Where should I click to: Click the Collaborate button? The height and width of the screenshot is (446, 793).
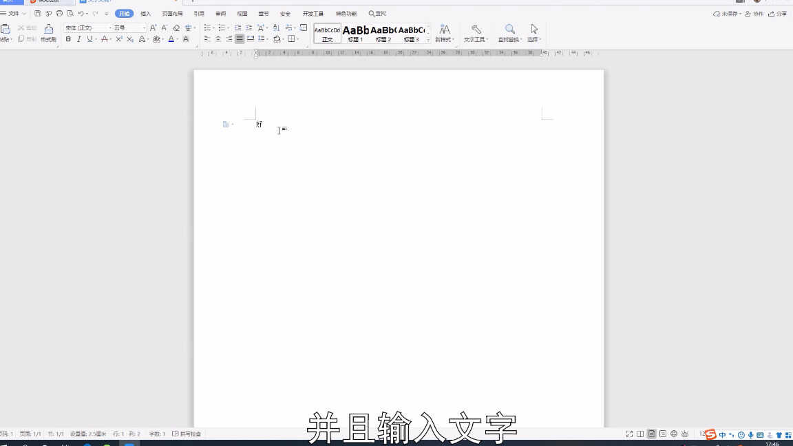coord(754,14)
